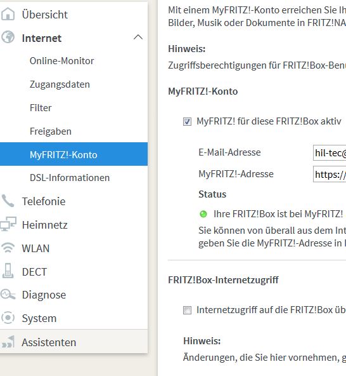Open DSL-Informationen submenu entry
Image resolution: width=346 pixels, height=376 pixels.
(70, 178)
